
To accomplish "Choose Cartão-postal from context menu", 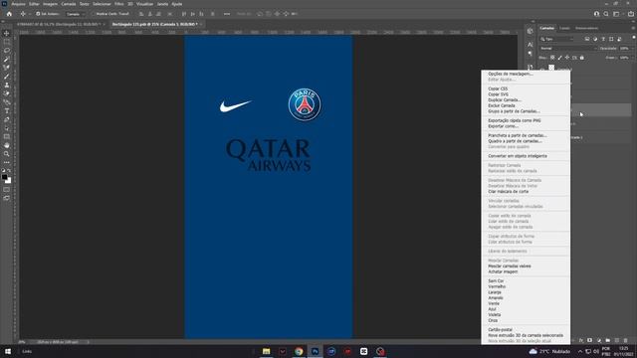I will pos(500,329).
